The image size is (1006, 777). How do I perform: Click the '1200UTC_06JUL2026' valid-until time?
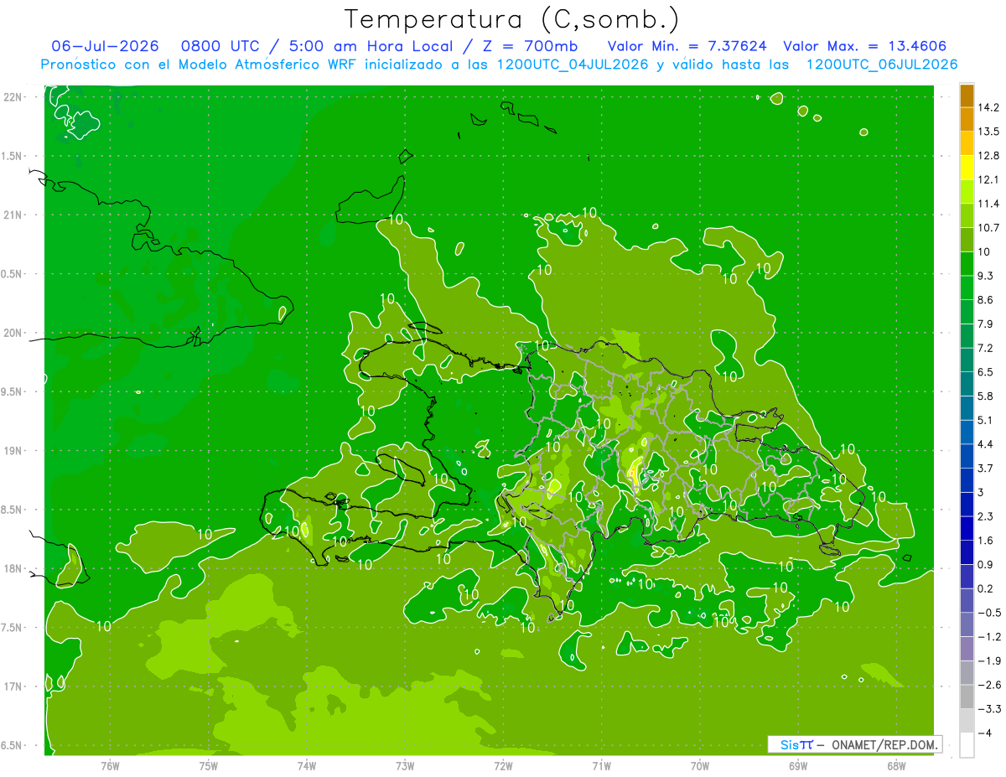point(882,65)
